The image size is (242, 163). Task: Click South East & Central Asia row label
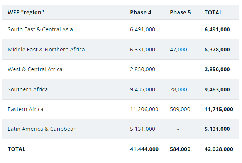click(x=40, y=29)
